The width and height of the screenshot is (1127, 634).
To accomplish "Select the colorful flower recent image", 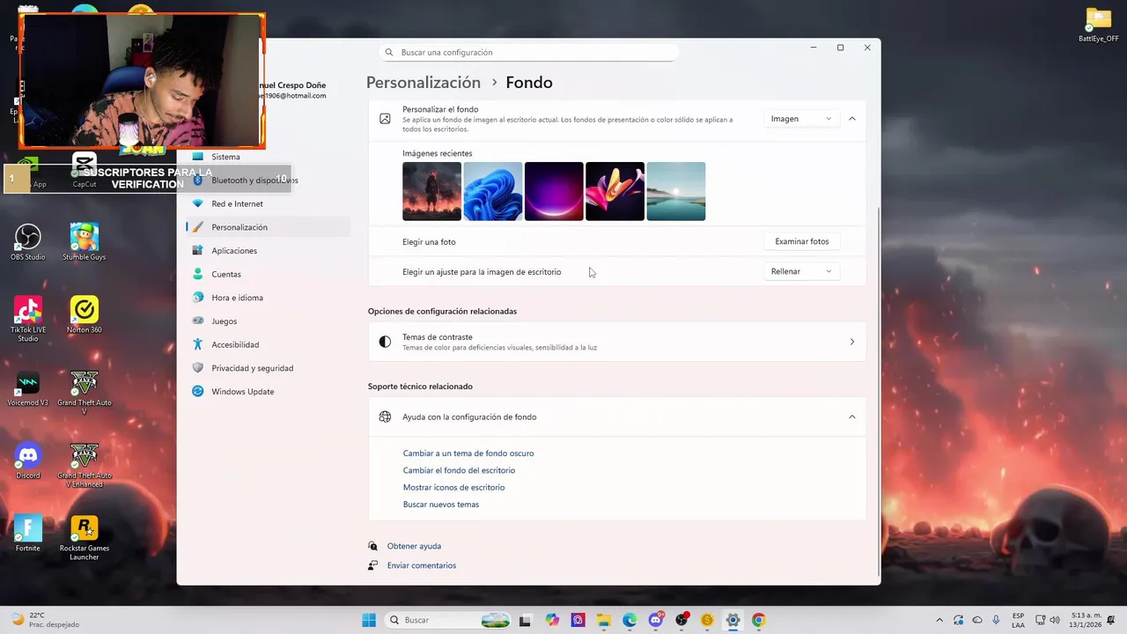I will 615,191.
